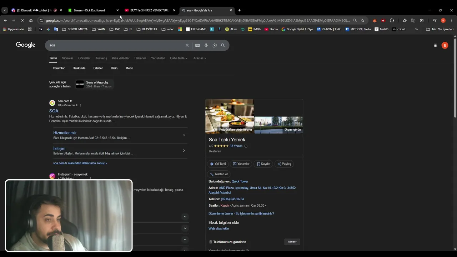The image size is (457, 257).
Task: Show more bookmarks with the double chevron
Action: [416, 29]
